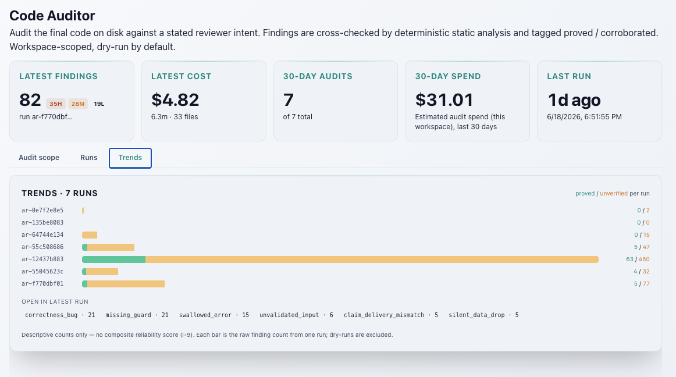Click the orange unverified segment of ar-12437b883 bar
This screenshot has height=377, width=676.
372,259
